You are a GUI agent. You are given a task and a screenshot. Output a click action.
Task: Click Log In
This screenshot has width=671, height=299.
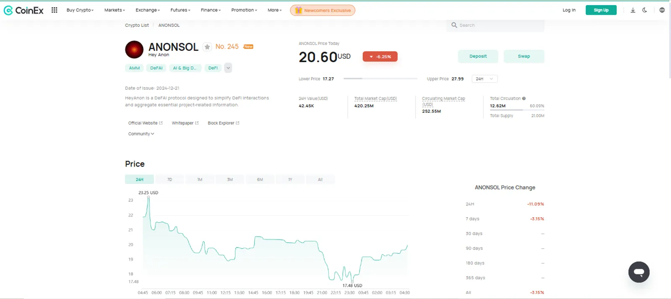coord(569,10)
